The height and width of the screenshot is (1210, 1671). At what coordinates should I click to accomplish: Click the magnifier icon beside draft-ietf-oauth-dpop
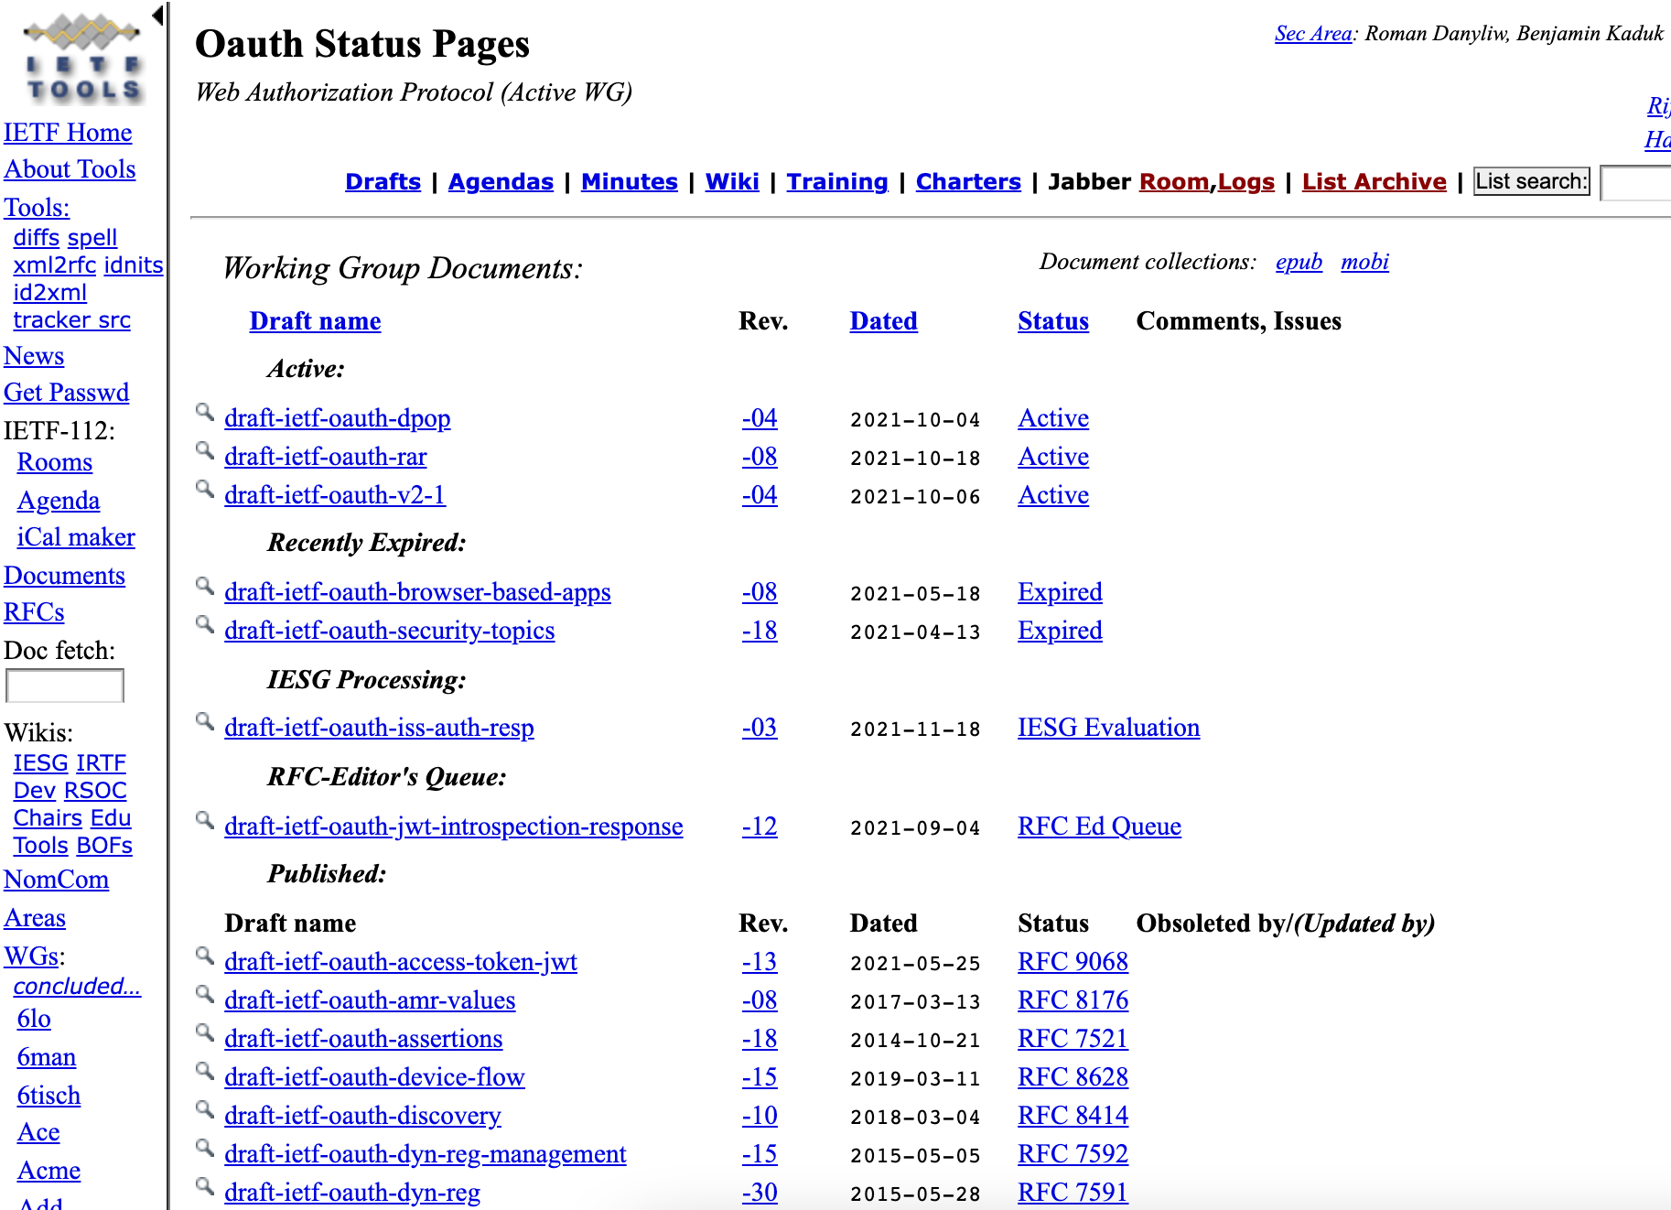(x=205, y=412)
